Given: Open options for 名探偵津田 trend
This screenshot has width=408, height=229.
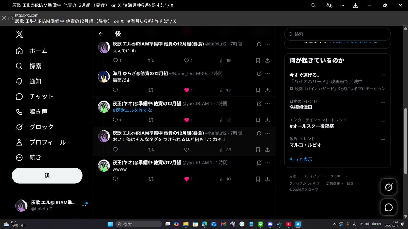Looking at the screenshot, I should (x=383, y=102).
